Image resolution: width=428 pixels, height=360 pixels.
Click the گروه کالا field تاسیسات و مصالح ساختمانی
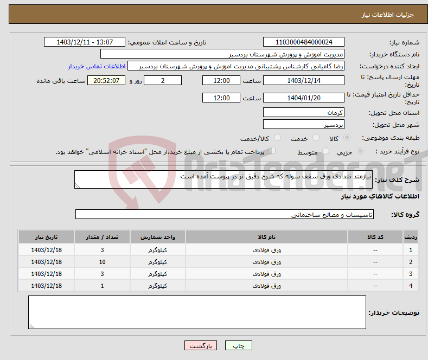[225, 214]
